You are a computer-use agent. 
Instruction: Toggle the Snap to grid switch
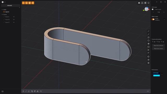coord(153,9)
